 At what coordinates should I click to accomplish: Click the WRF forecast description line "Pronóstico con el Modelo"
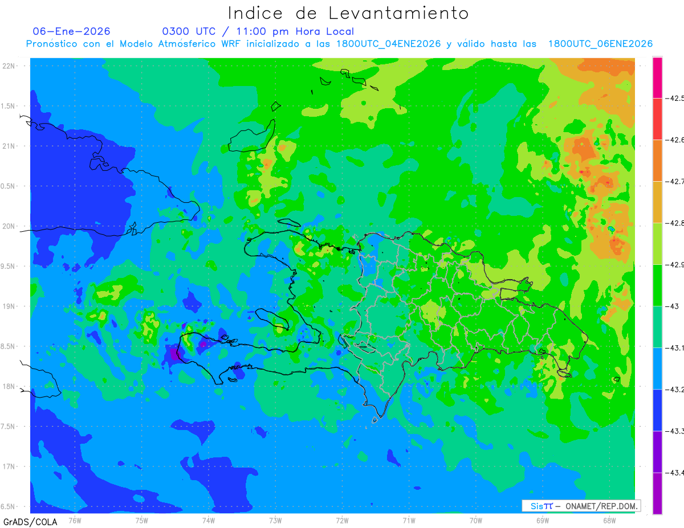339,44
